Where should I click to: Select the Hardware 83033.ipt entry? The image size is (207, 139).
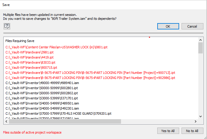click(x=30, y=62)
